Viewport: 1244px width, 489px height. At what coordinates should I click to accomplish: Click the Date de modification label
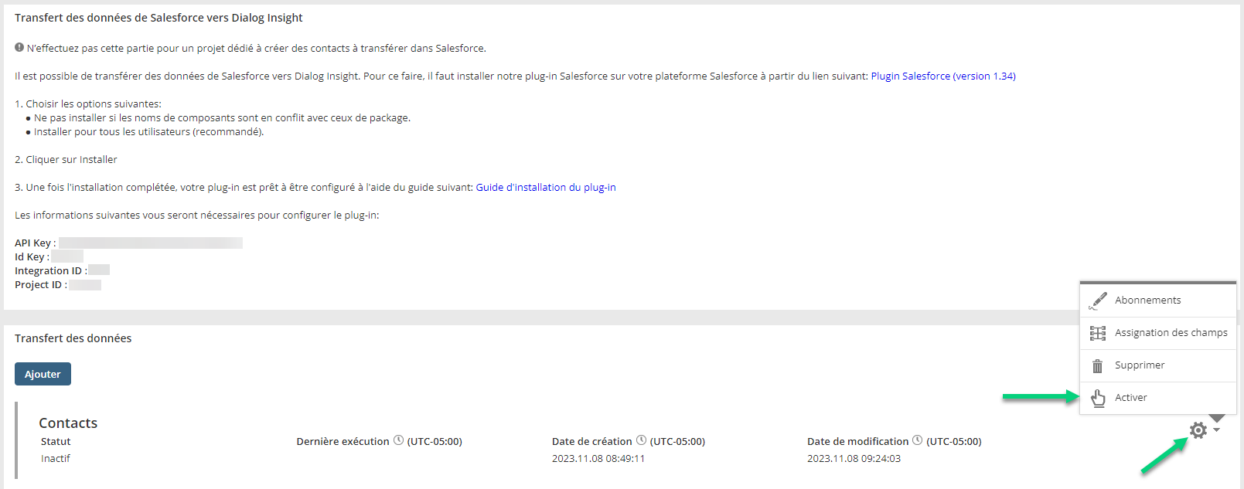pos(857,441)
